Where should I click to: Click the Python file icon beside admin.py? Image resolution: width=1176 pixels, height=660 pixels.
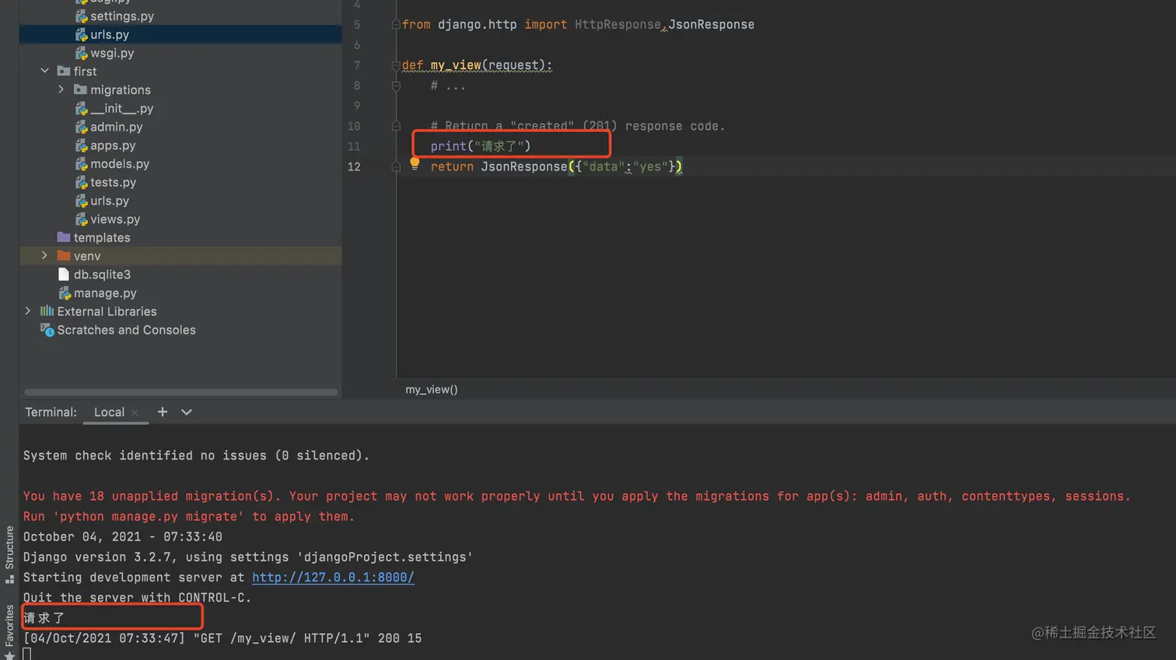point(81,127)
